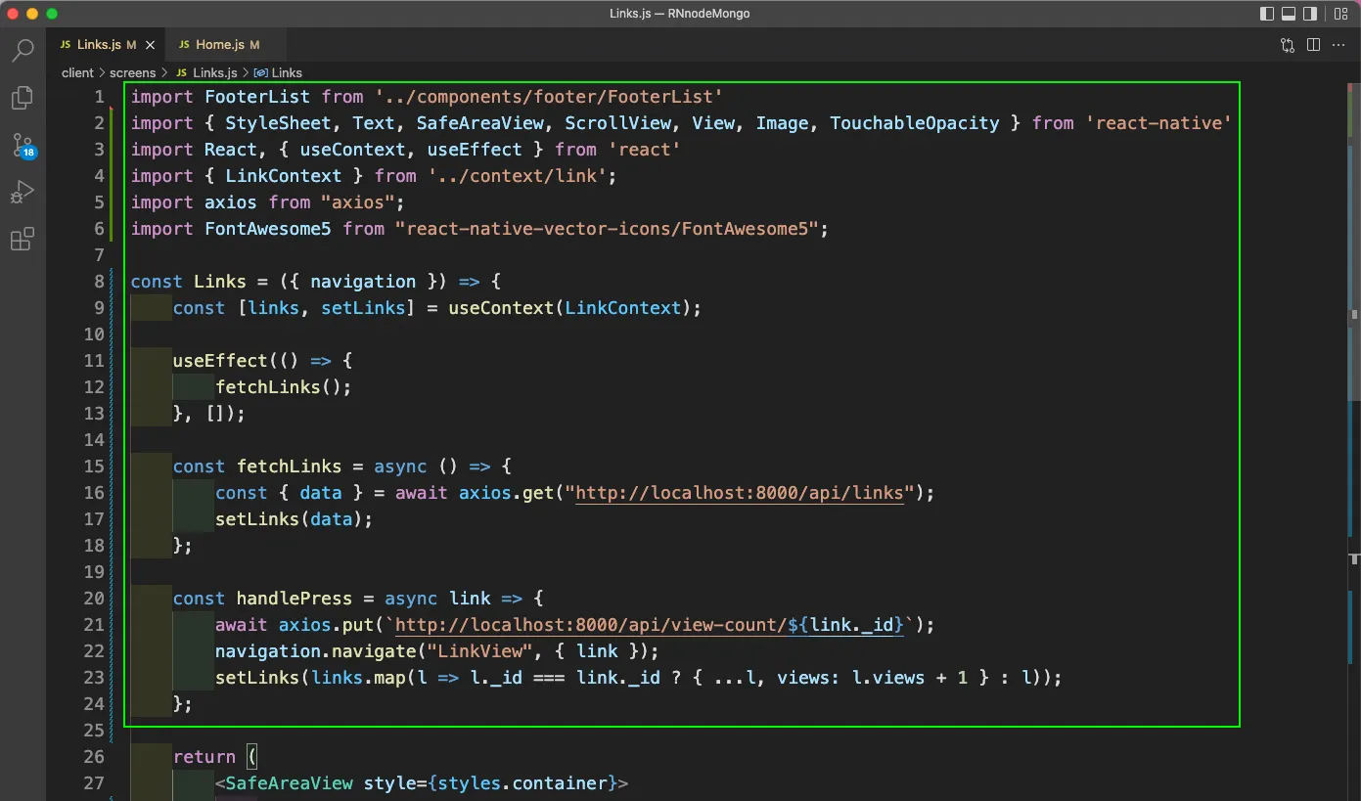
Task: Open the screens breadcrumb folder
Action: 132,72
